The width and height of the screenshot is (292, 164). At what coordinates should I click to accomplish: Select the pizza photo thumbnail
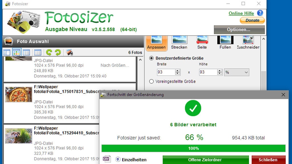point(19,95)
